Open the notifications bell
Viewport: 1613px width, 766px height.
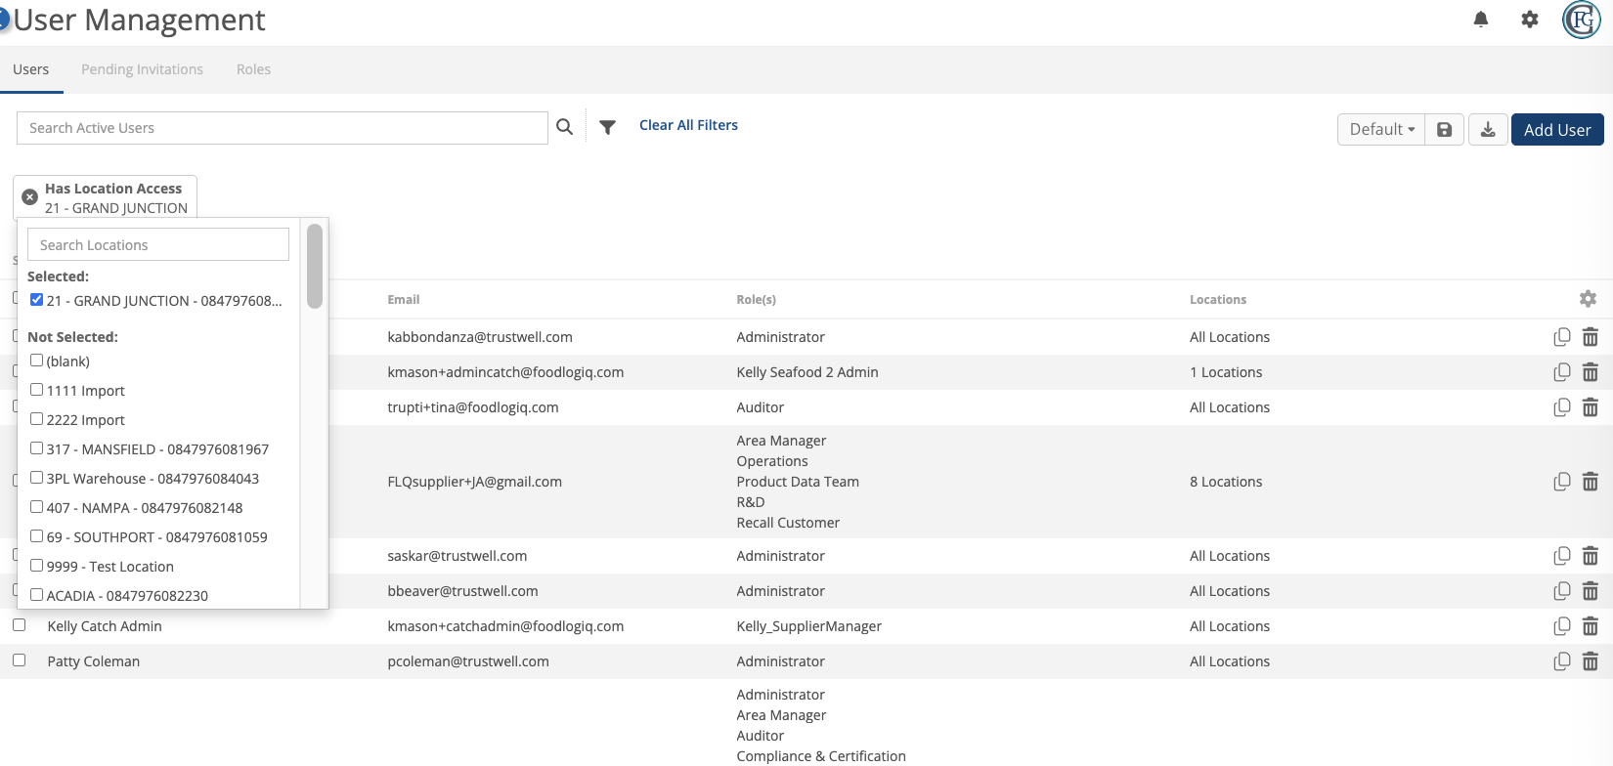1481,20
